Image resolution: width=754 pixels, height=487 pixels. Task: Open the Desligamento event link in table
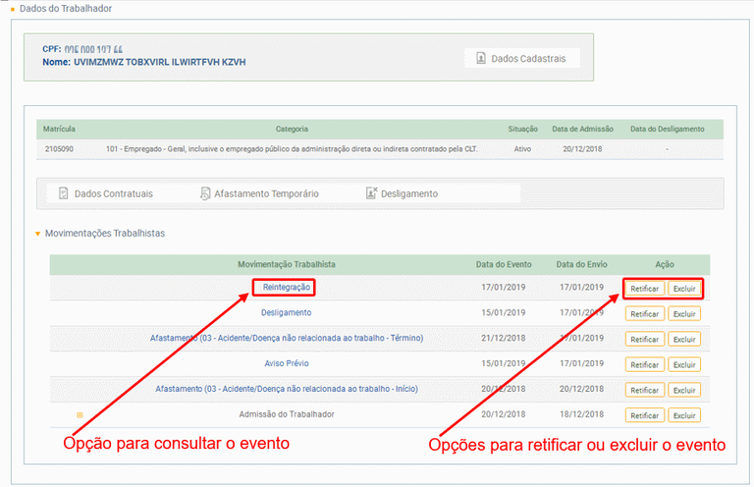coord(286,312)
